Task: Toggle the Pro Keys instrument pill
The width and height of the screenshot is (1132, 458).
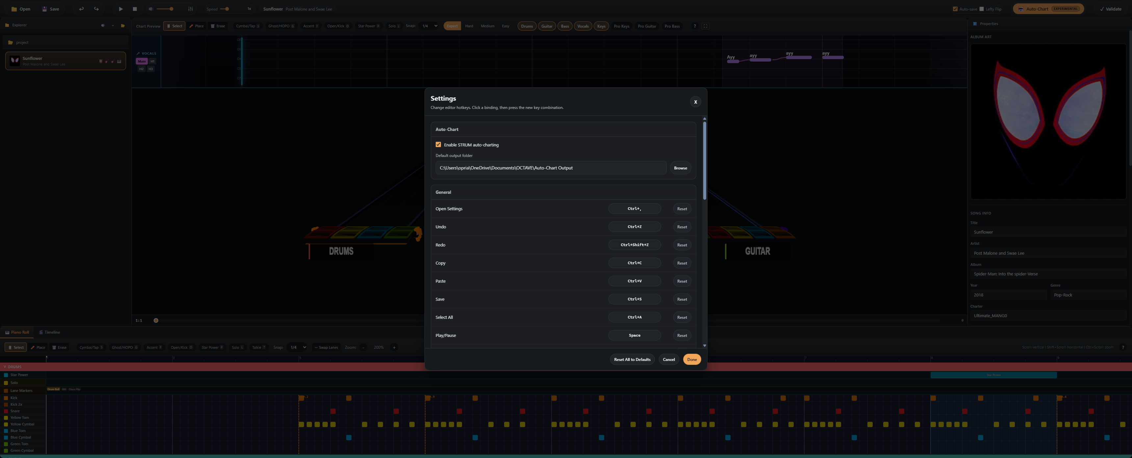Action: (x=621, y=26)
